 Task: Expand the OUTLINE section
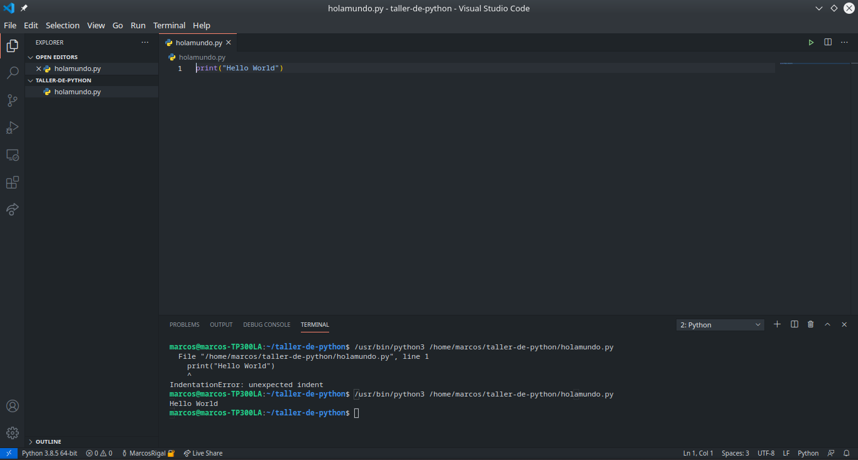48,442
